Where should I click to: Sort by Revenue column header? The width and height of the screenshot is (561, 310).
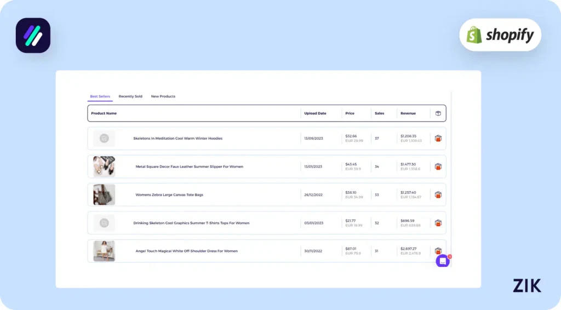[408, 113]
